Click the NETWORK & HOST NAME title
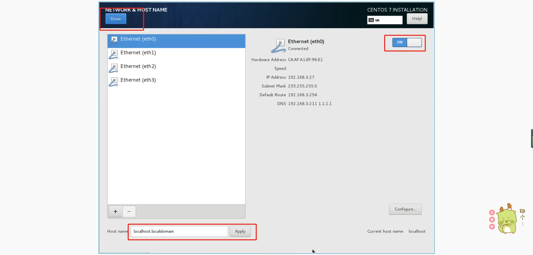This screenshot has width=533, height=255. pyautogui.click(x=136, y=10)
